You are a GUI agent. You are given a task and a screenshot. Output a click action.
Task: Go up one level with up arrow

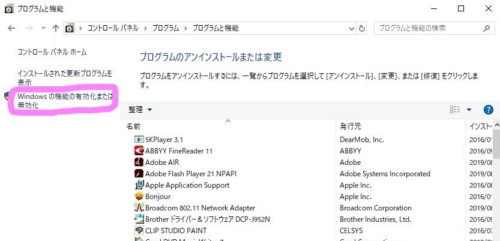pos(56,28)
